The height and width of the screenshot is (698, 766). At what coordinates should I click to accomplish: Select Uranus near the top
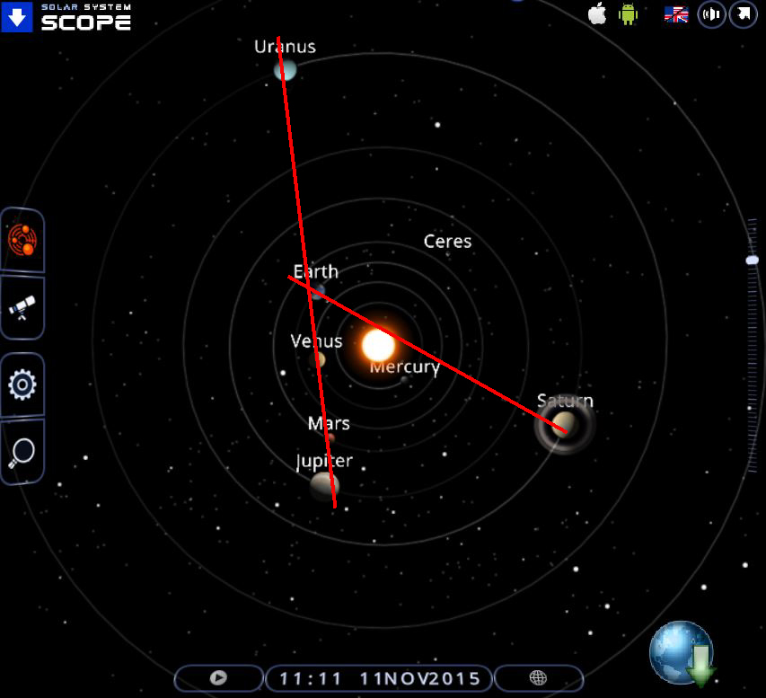[x=286, y=69]
